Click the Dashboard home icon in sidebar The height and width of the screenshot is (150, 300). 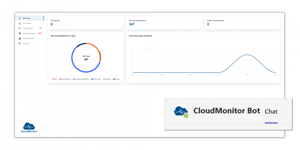20,18
